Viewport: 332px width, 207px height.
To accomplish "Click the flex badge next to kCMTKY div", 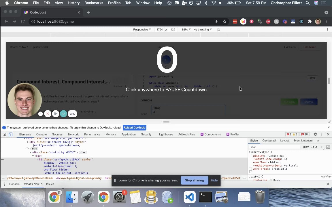I will click(83, 152).
